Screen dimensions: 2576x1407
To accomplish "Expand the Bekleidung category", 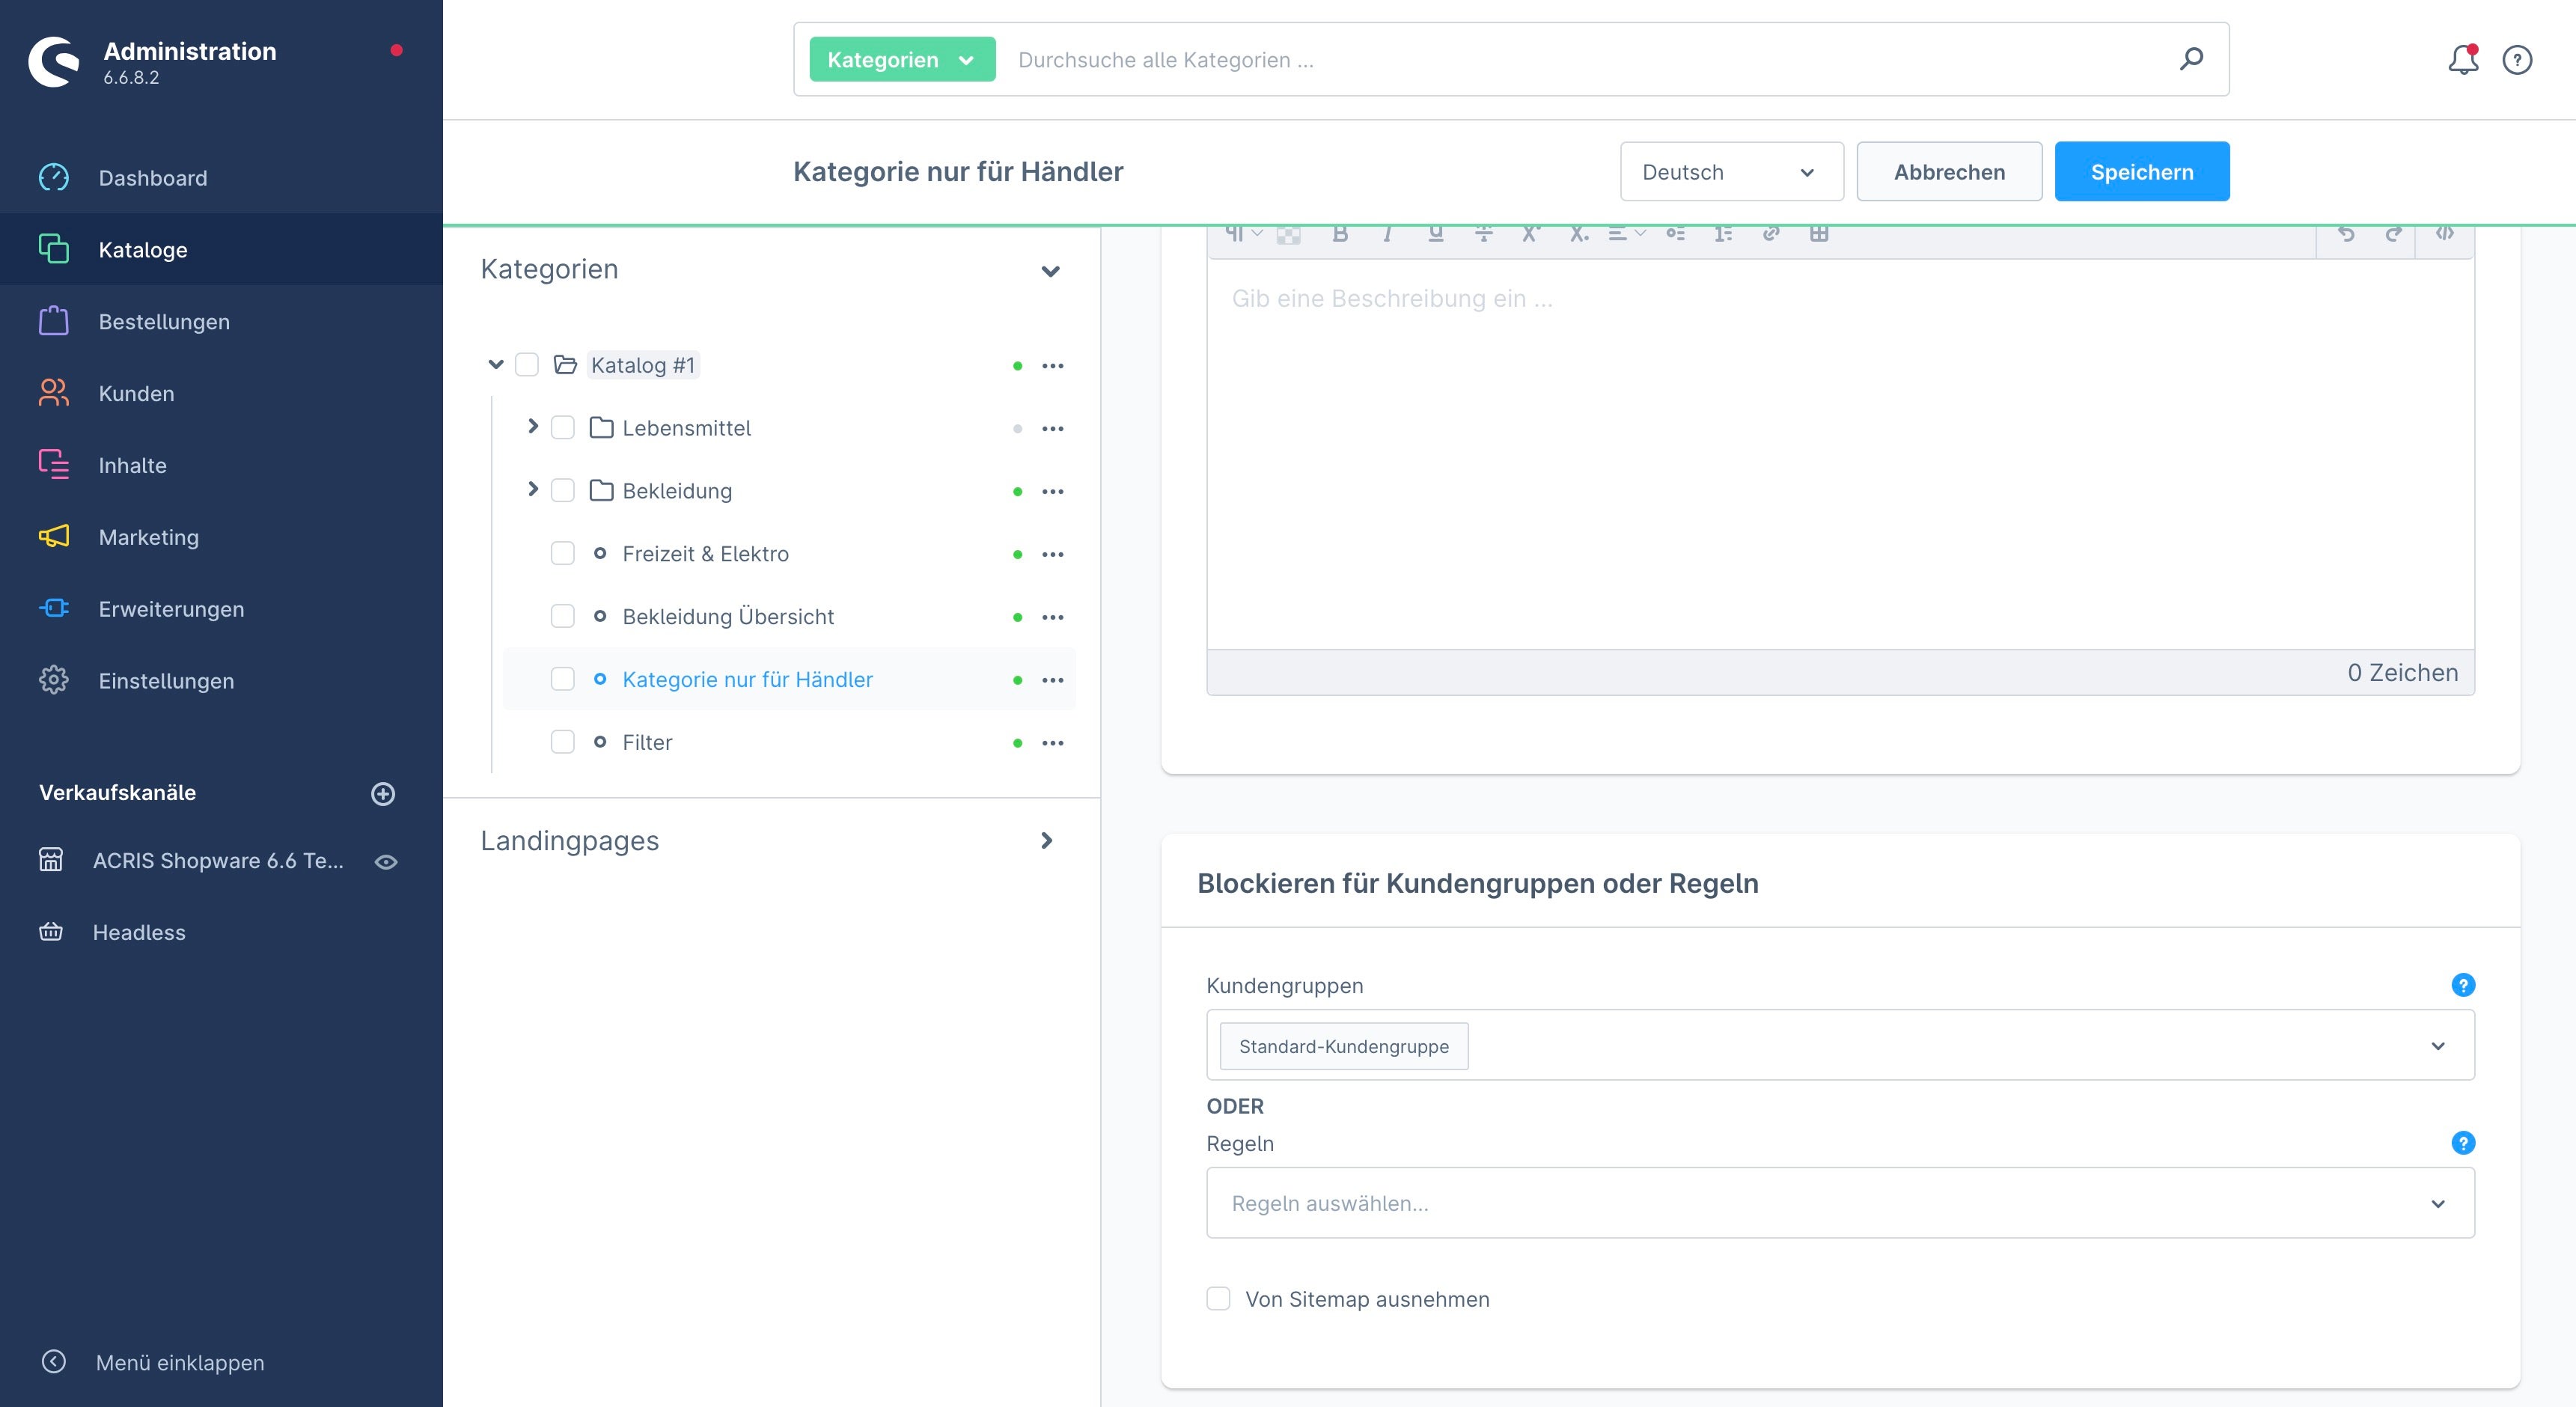I will pyautogui.click(x=533, y=490).
